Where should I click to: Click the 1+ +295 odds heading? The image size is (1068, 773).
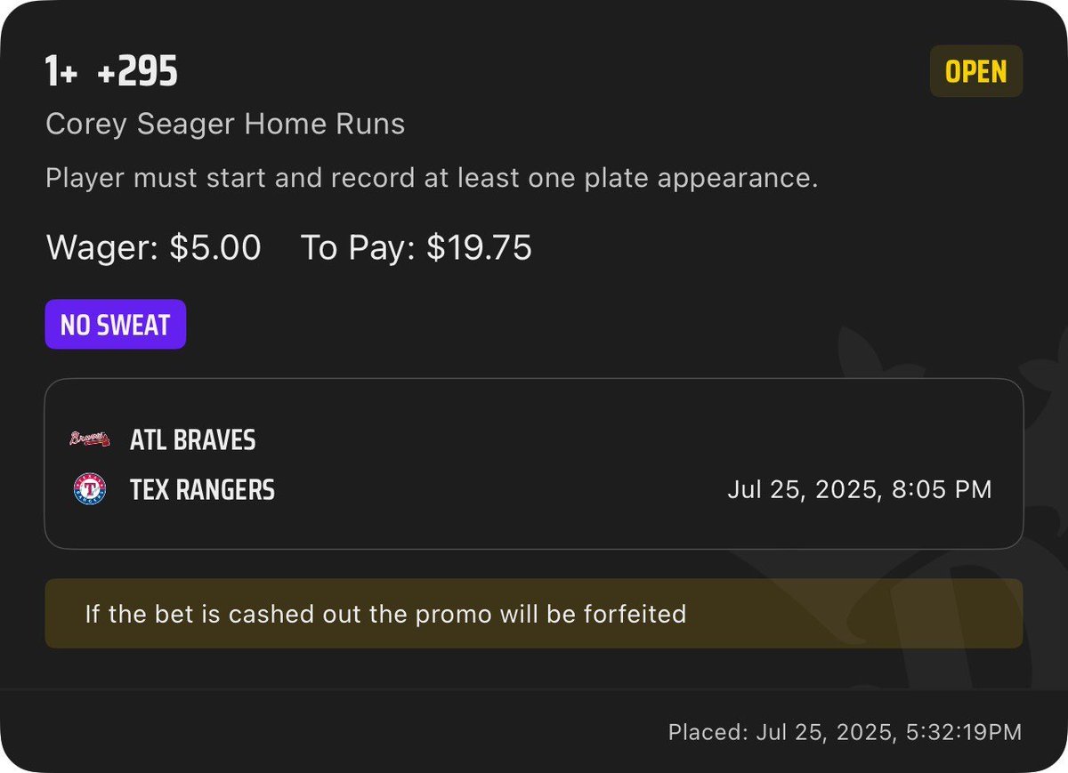coord(112,71)
